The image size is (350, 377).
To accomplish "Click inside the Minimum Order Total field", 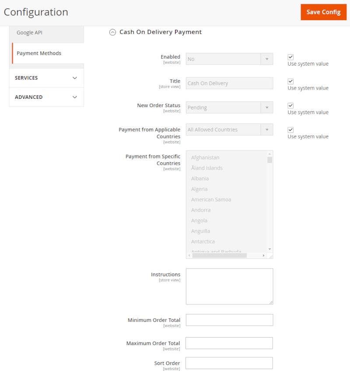I will tap(229, 320).
